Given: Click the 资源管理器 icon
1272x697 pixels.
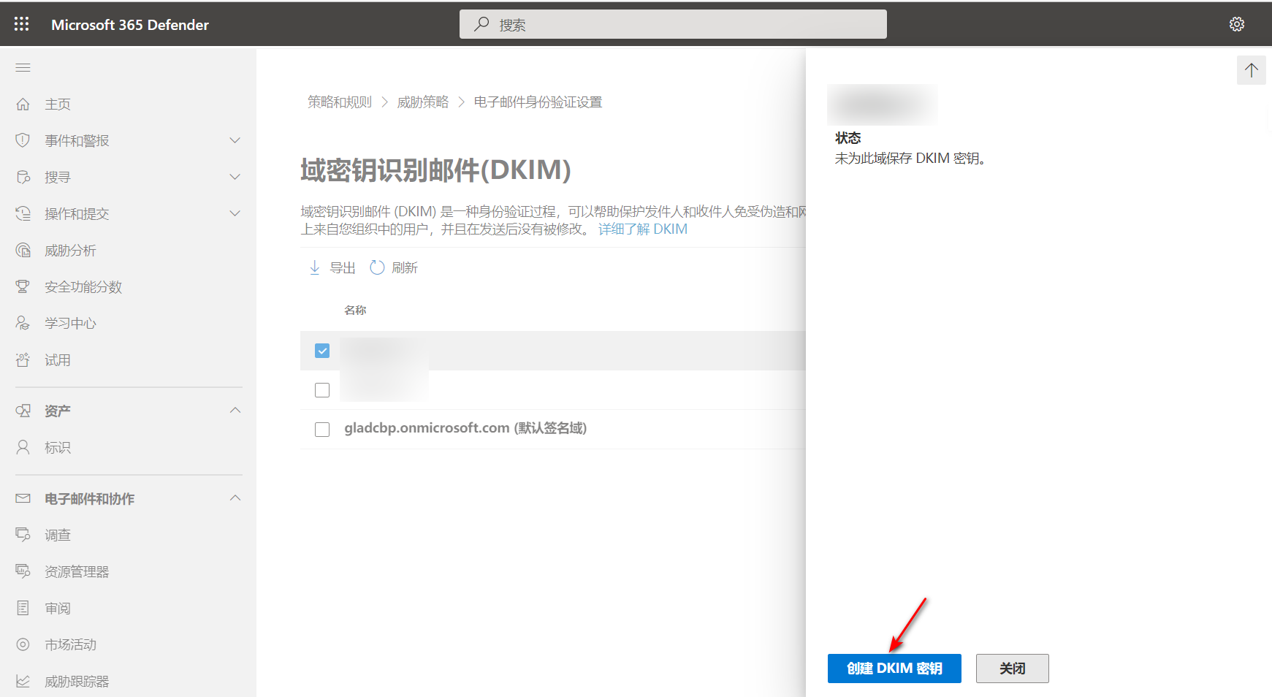Looking at the screenshot, I should [23, 571].
